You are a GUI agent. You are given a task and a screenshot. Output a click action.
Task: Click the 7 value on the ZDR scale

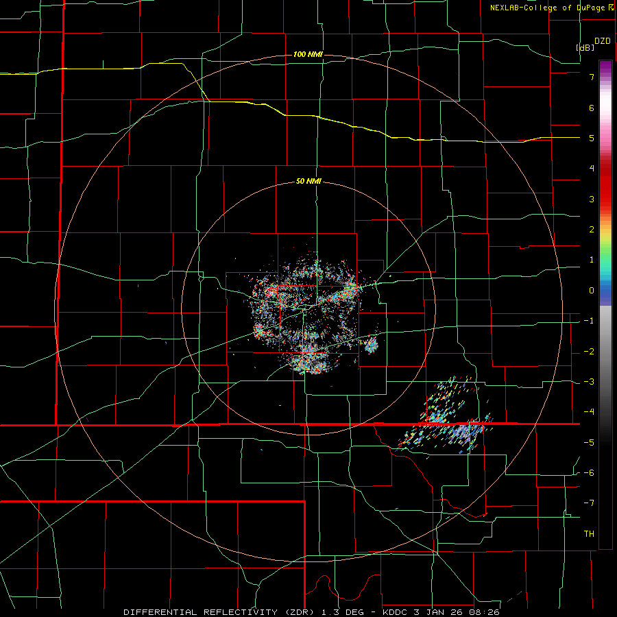[x=592, y=77]
